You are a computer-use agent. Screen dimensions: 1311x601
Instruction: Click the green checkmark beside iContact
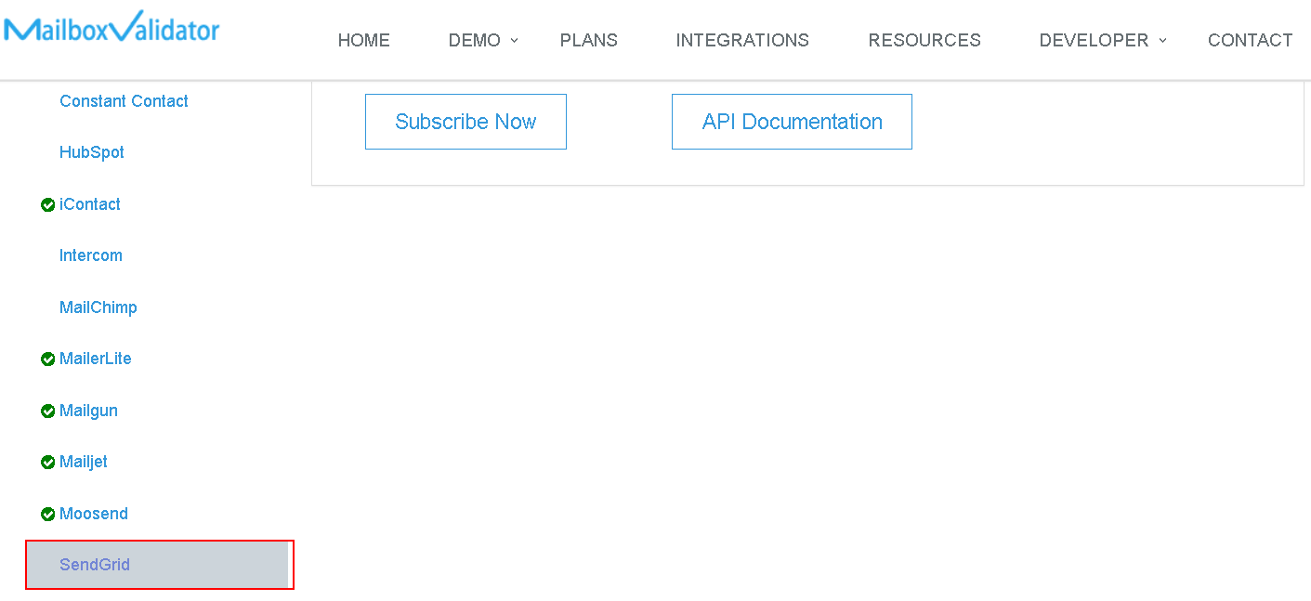point(48,205)
